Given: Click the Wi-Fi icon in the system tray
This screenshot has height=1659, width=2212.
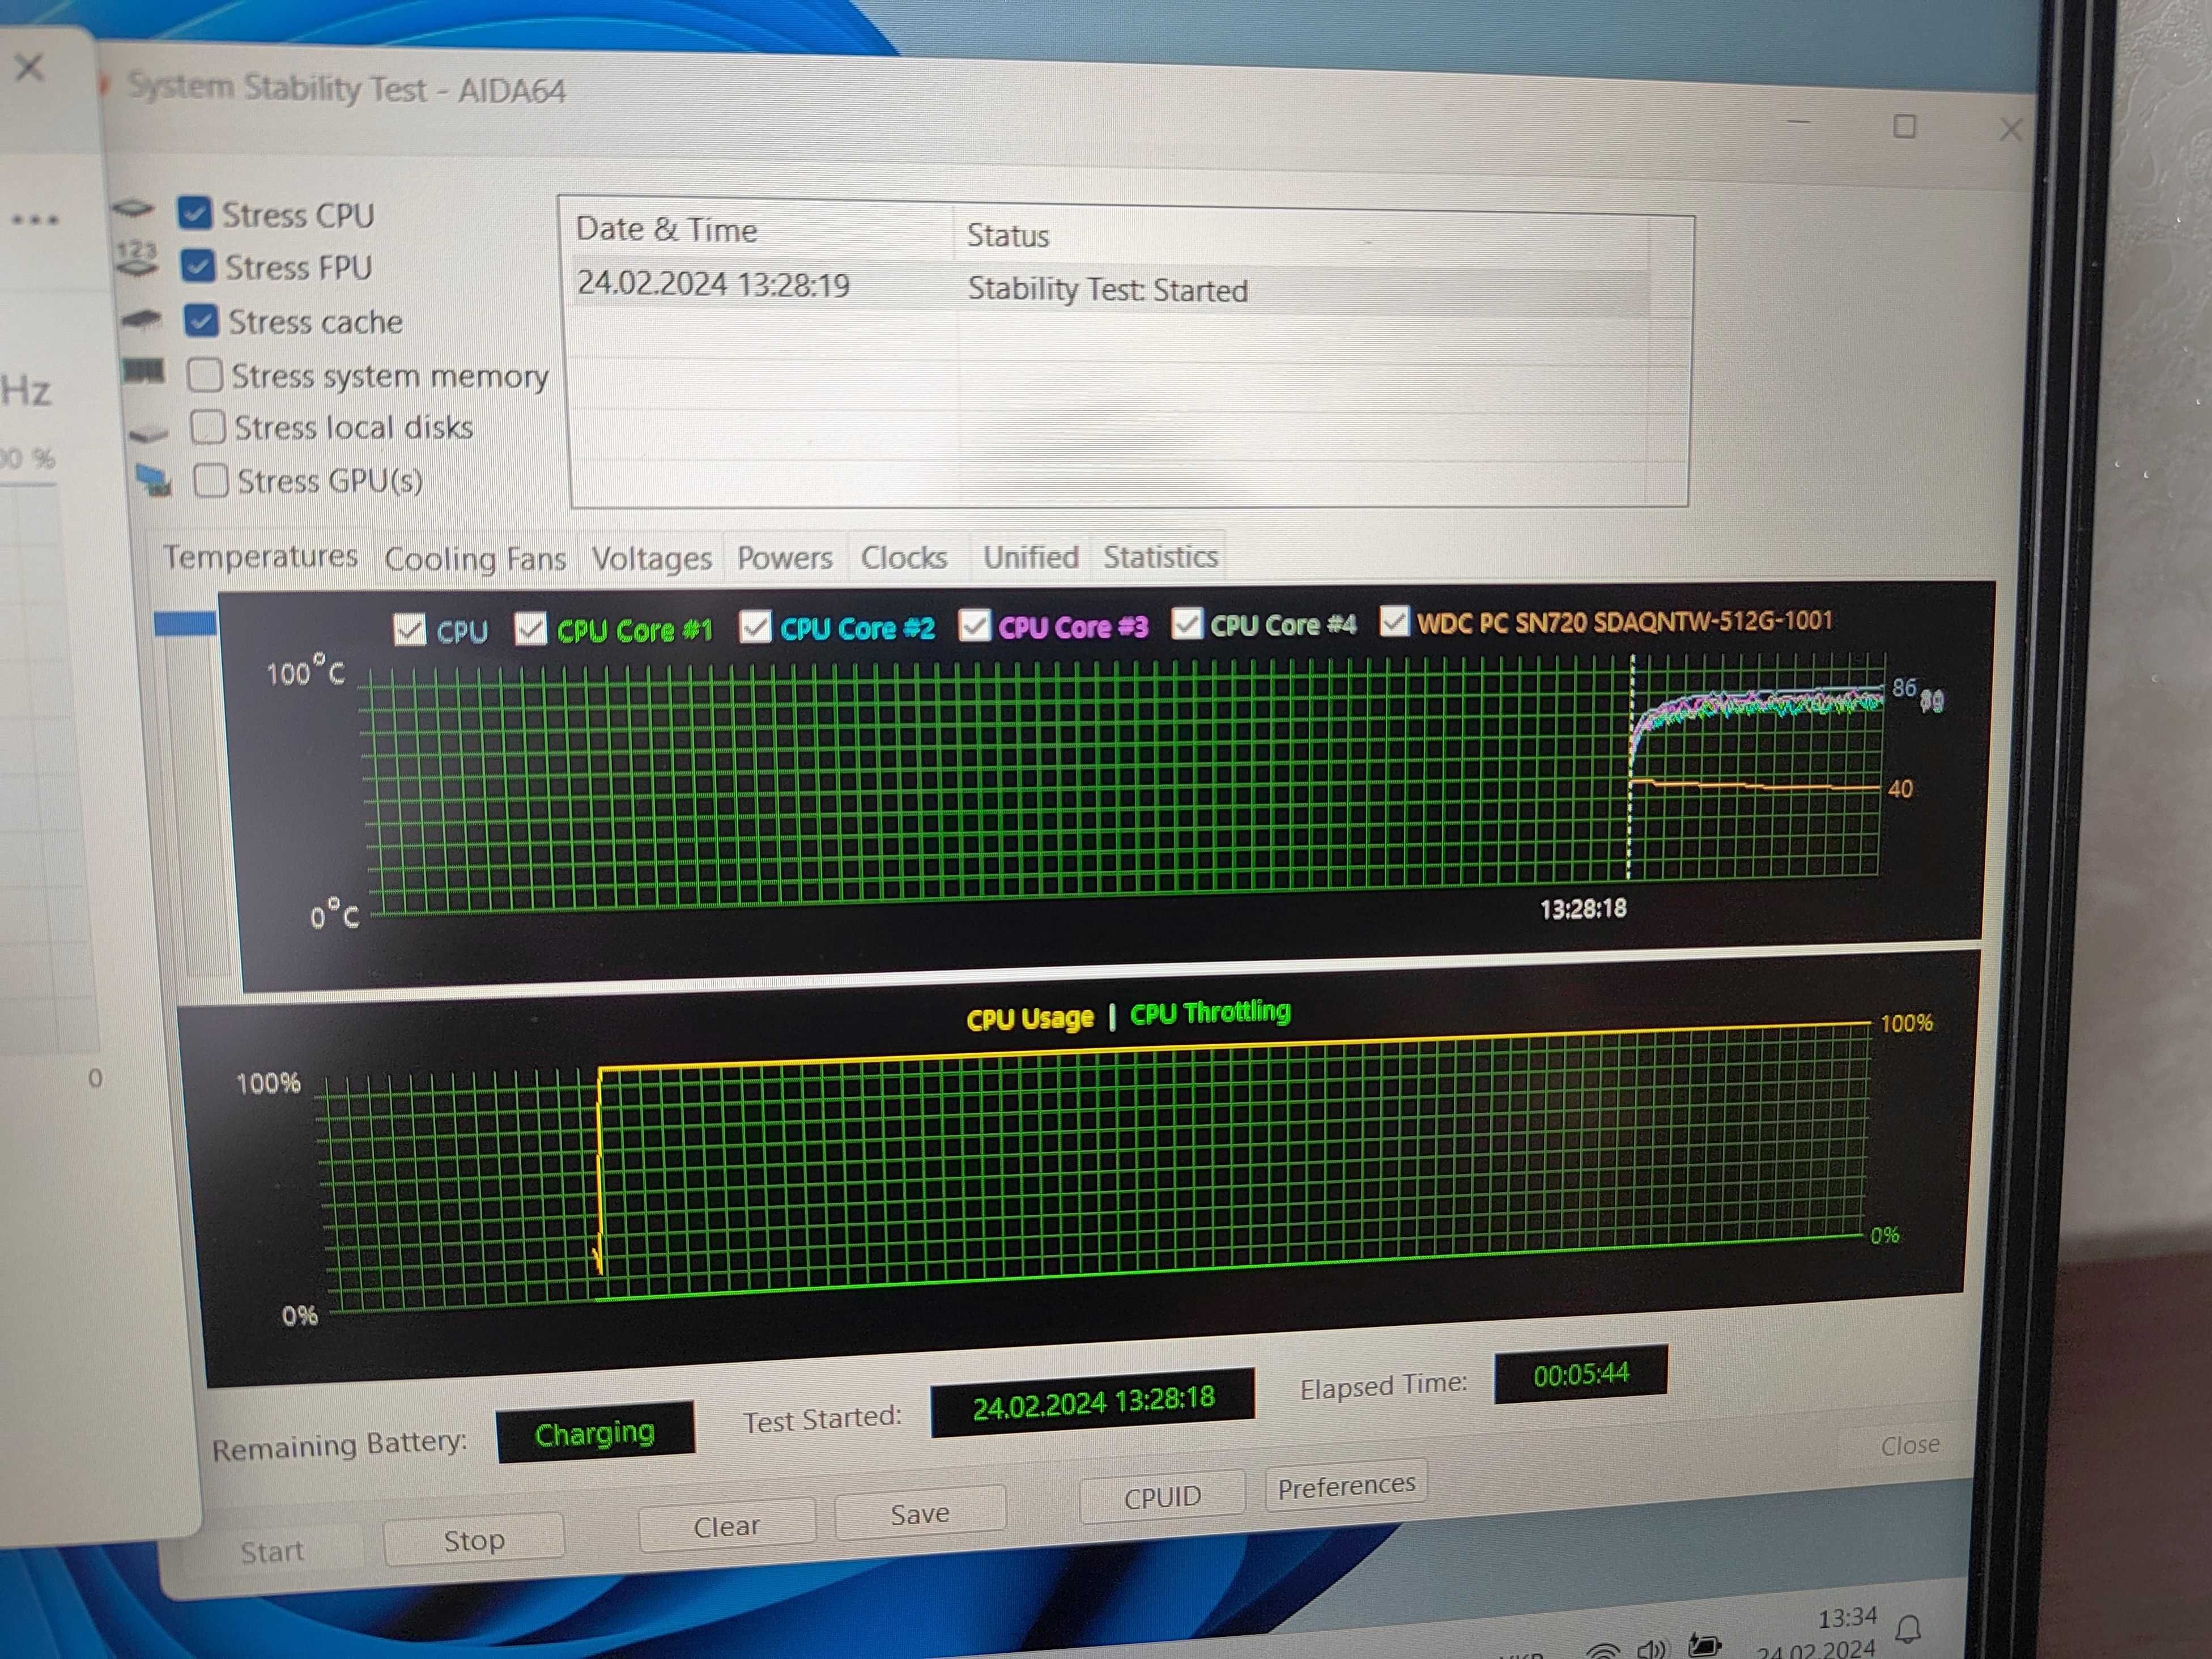Looking at the screenshot, I should click(1603, 1651).
